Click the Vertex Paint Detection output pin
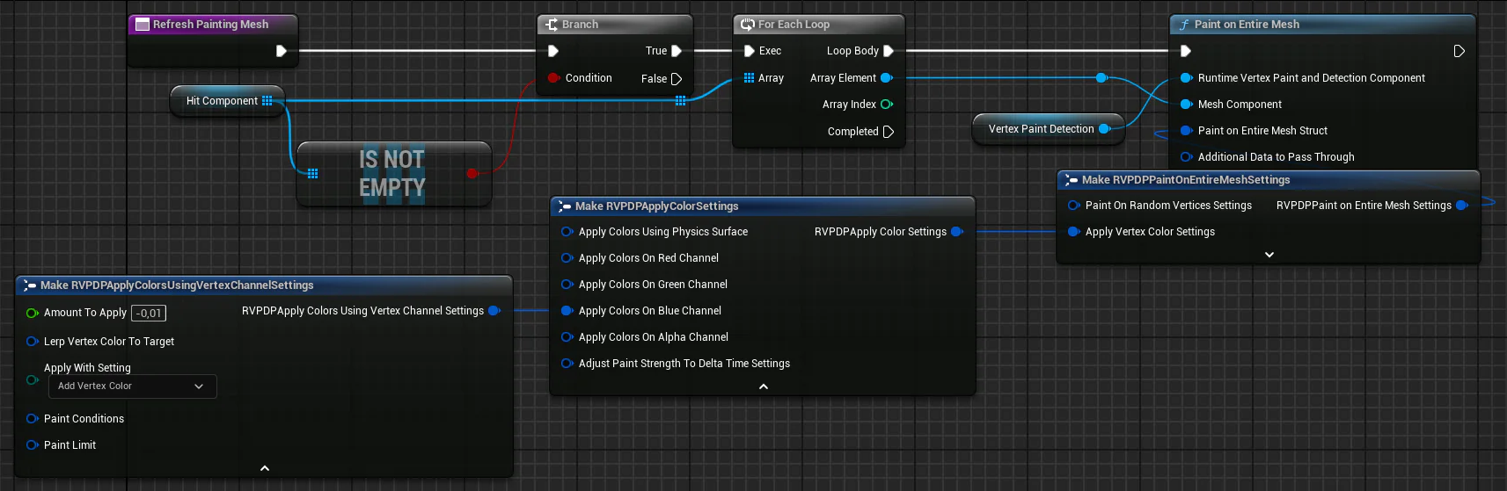Image resolution: width=1507 pixels, height=491 pixels. 1105,129
